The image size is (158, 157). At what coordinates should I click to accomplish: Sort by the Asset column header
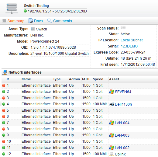pos(114,79)
